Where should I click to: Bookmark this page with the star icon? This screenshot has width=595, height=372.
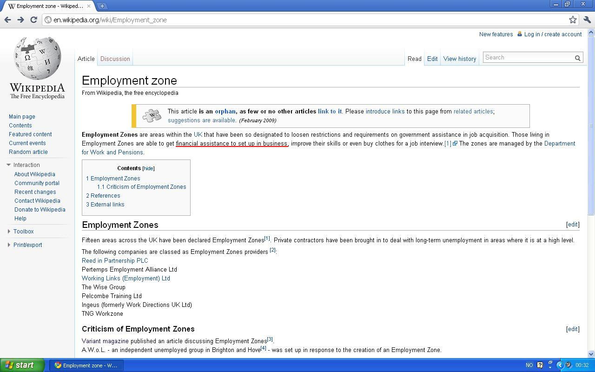[573, 20]
